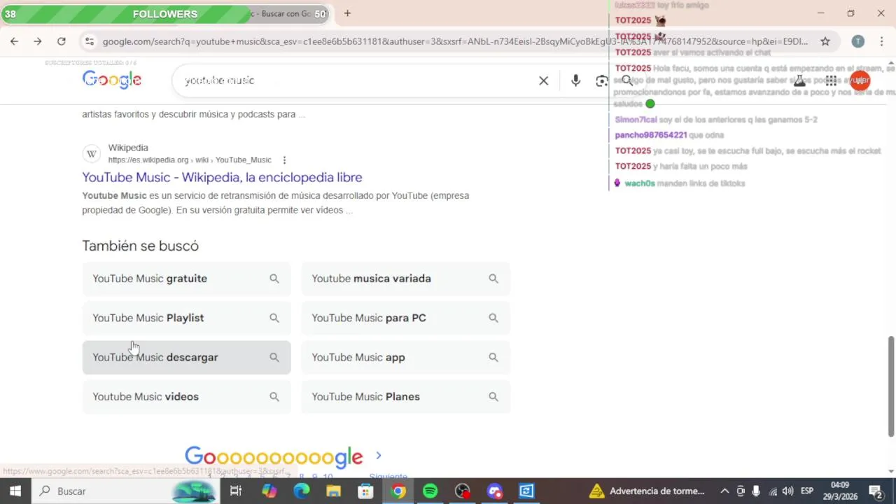Show hidden system tray icons
896x504 pixels.
[724, 491]
